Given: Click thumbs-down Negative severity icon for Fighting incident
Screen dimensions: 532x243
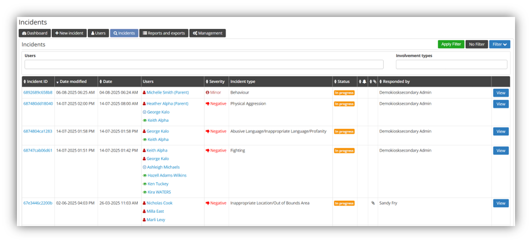Looking at the screenshot, I should click(x=208, y=150).
